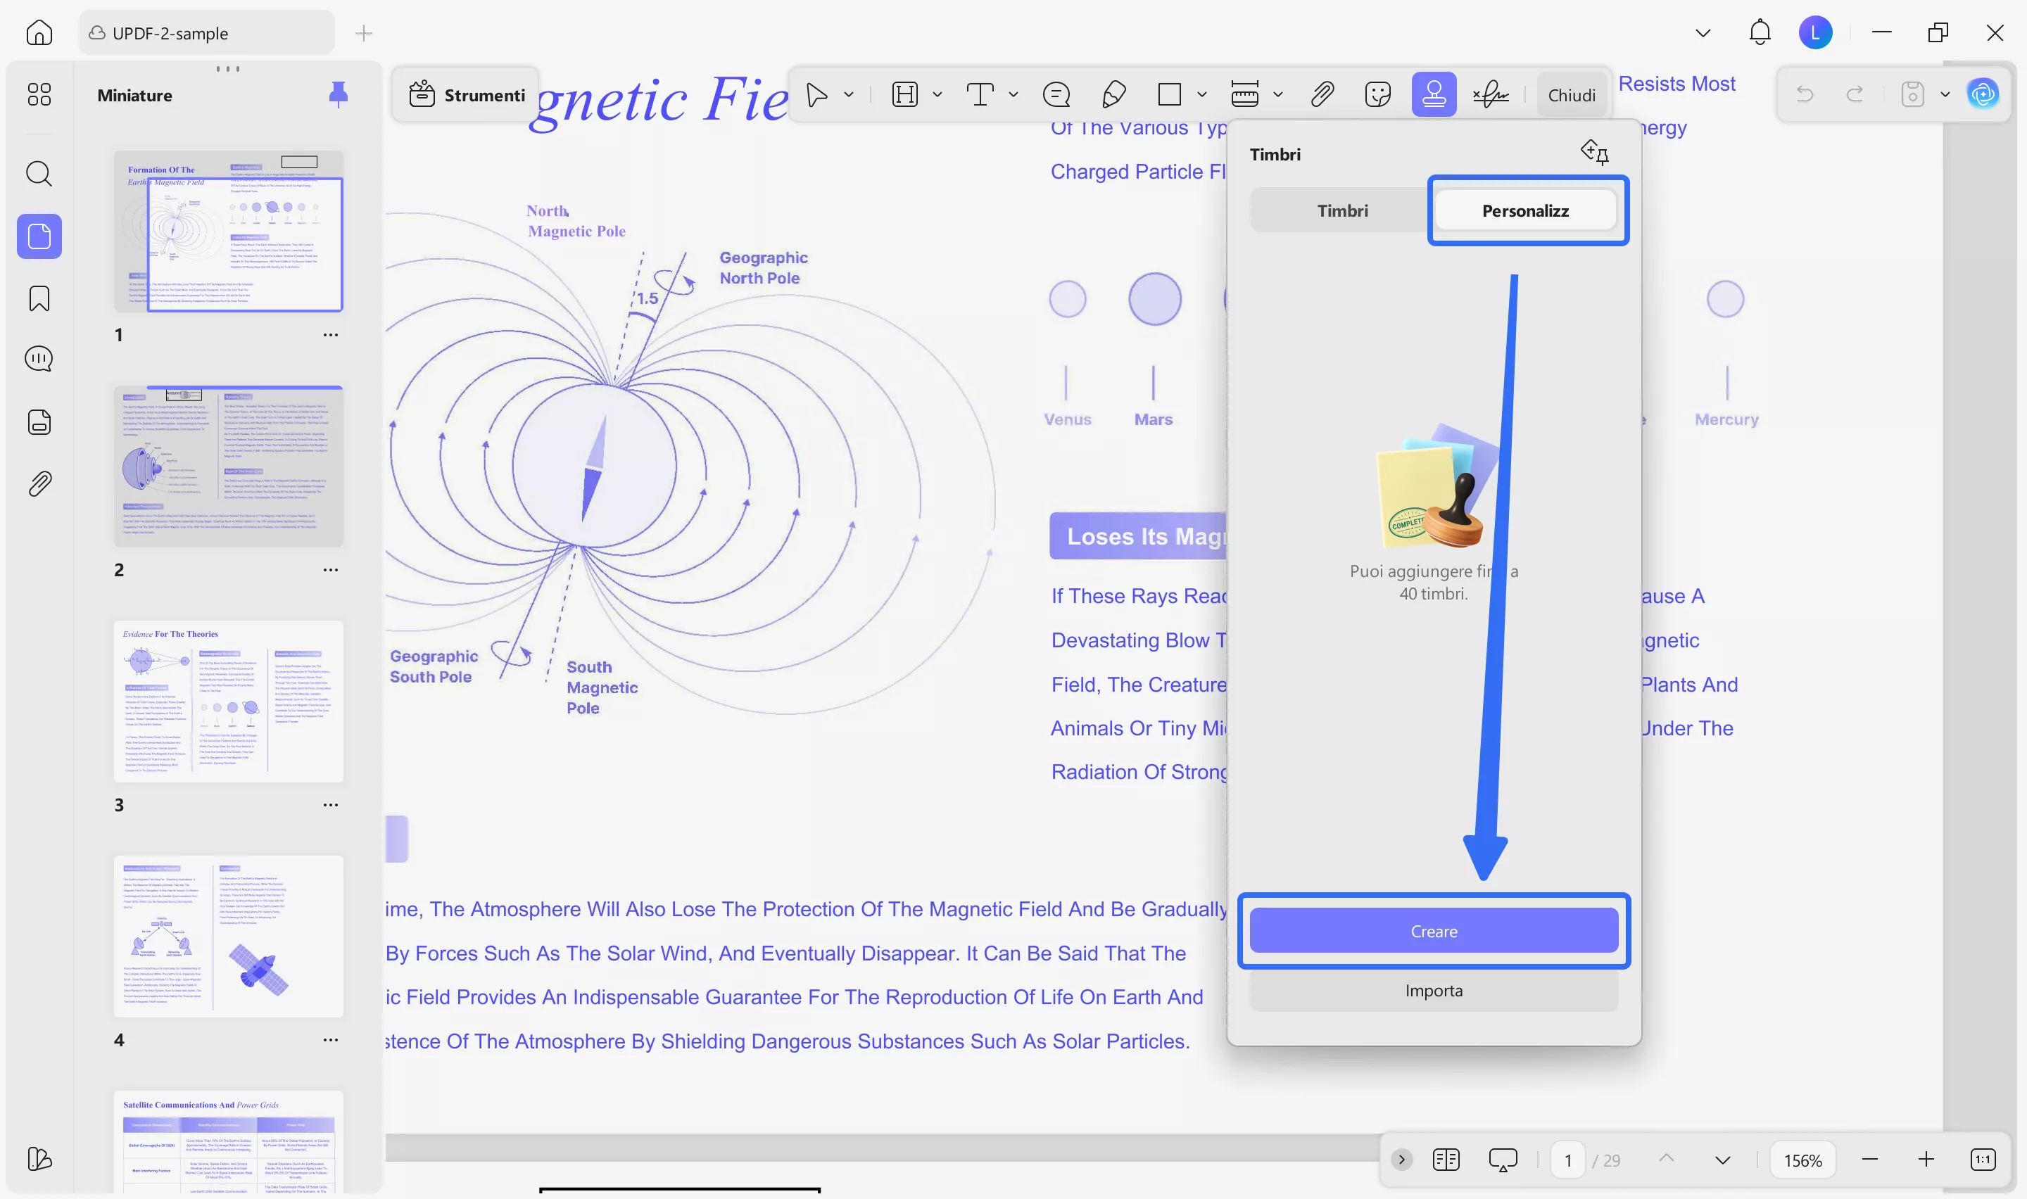Toggle the pin stamp panel icon
The height and width of the screenshot is (1199, 2027).
[x=1594, y=152]
